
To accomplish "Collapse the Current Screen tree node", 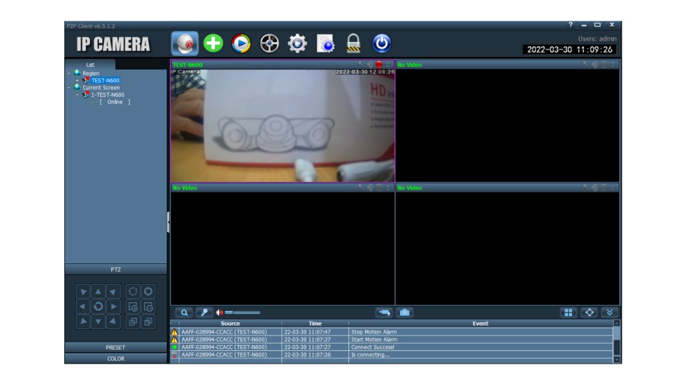I will click(x=69, y=88).
